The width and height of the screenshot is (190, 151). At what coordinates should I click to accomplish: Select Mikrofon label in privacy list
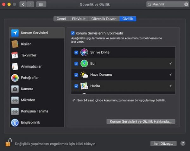coord(28,100)
